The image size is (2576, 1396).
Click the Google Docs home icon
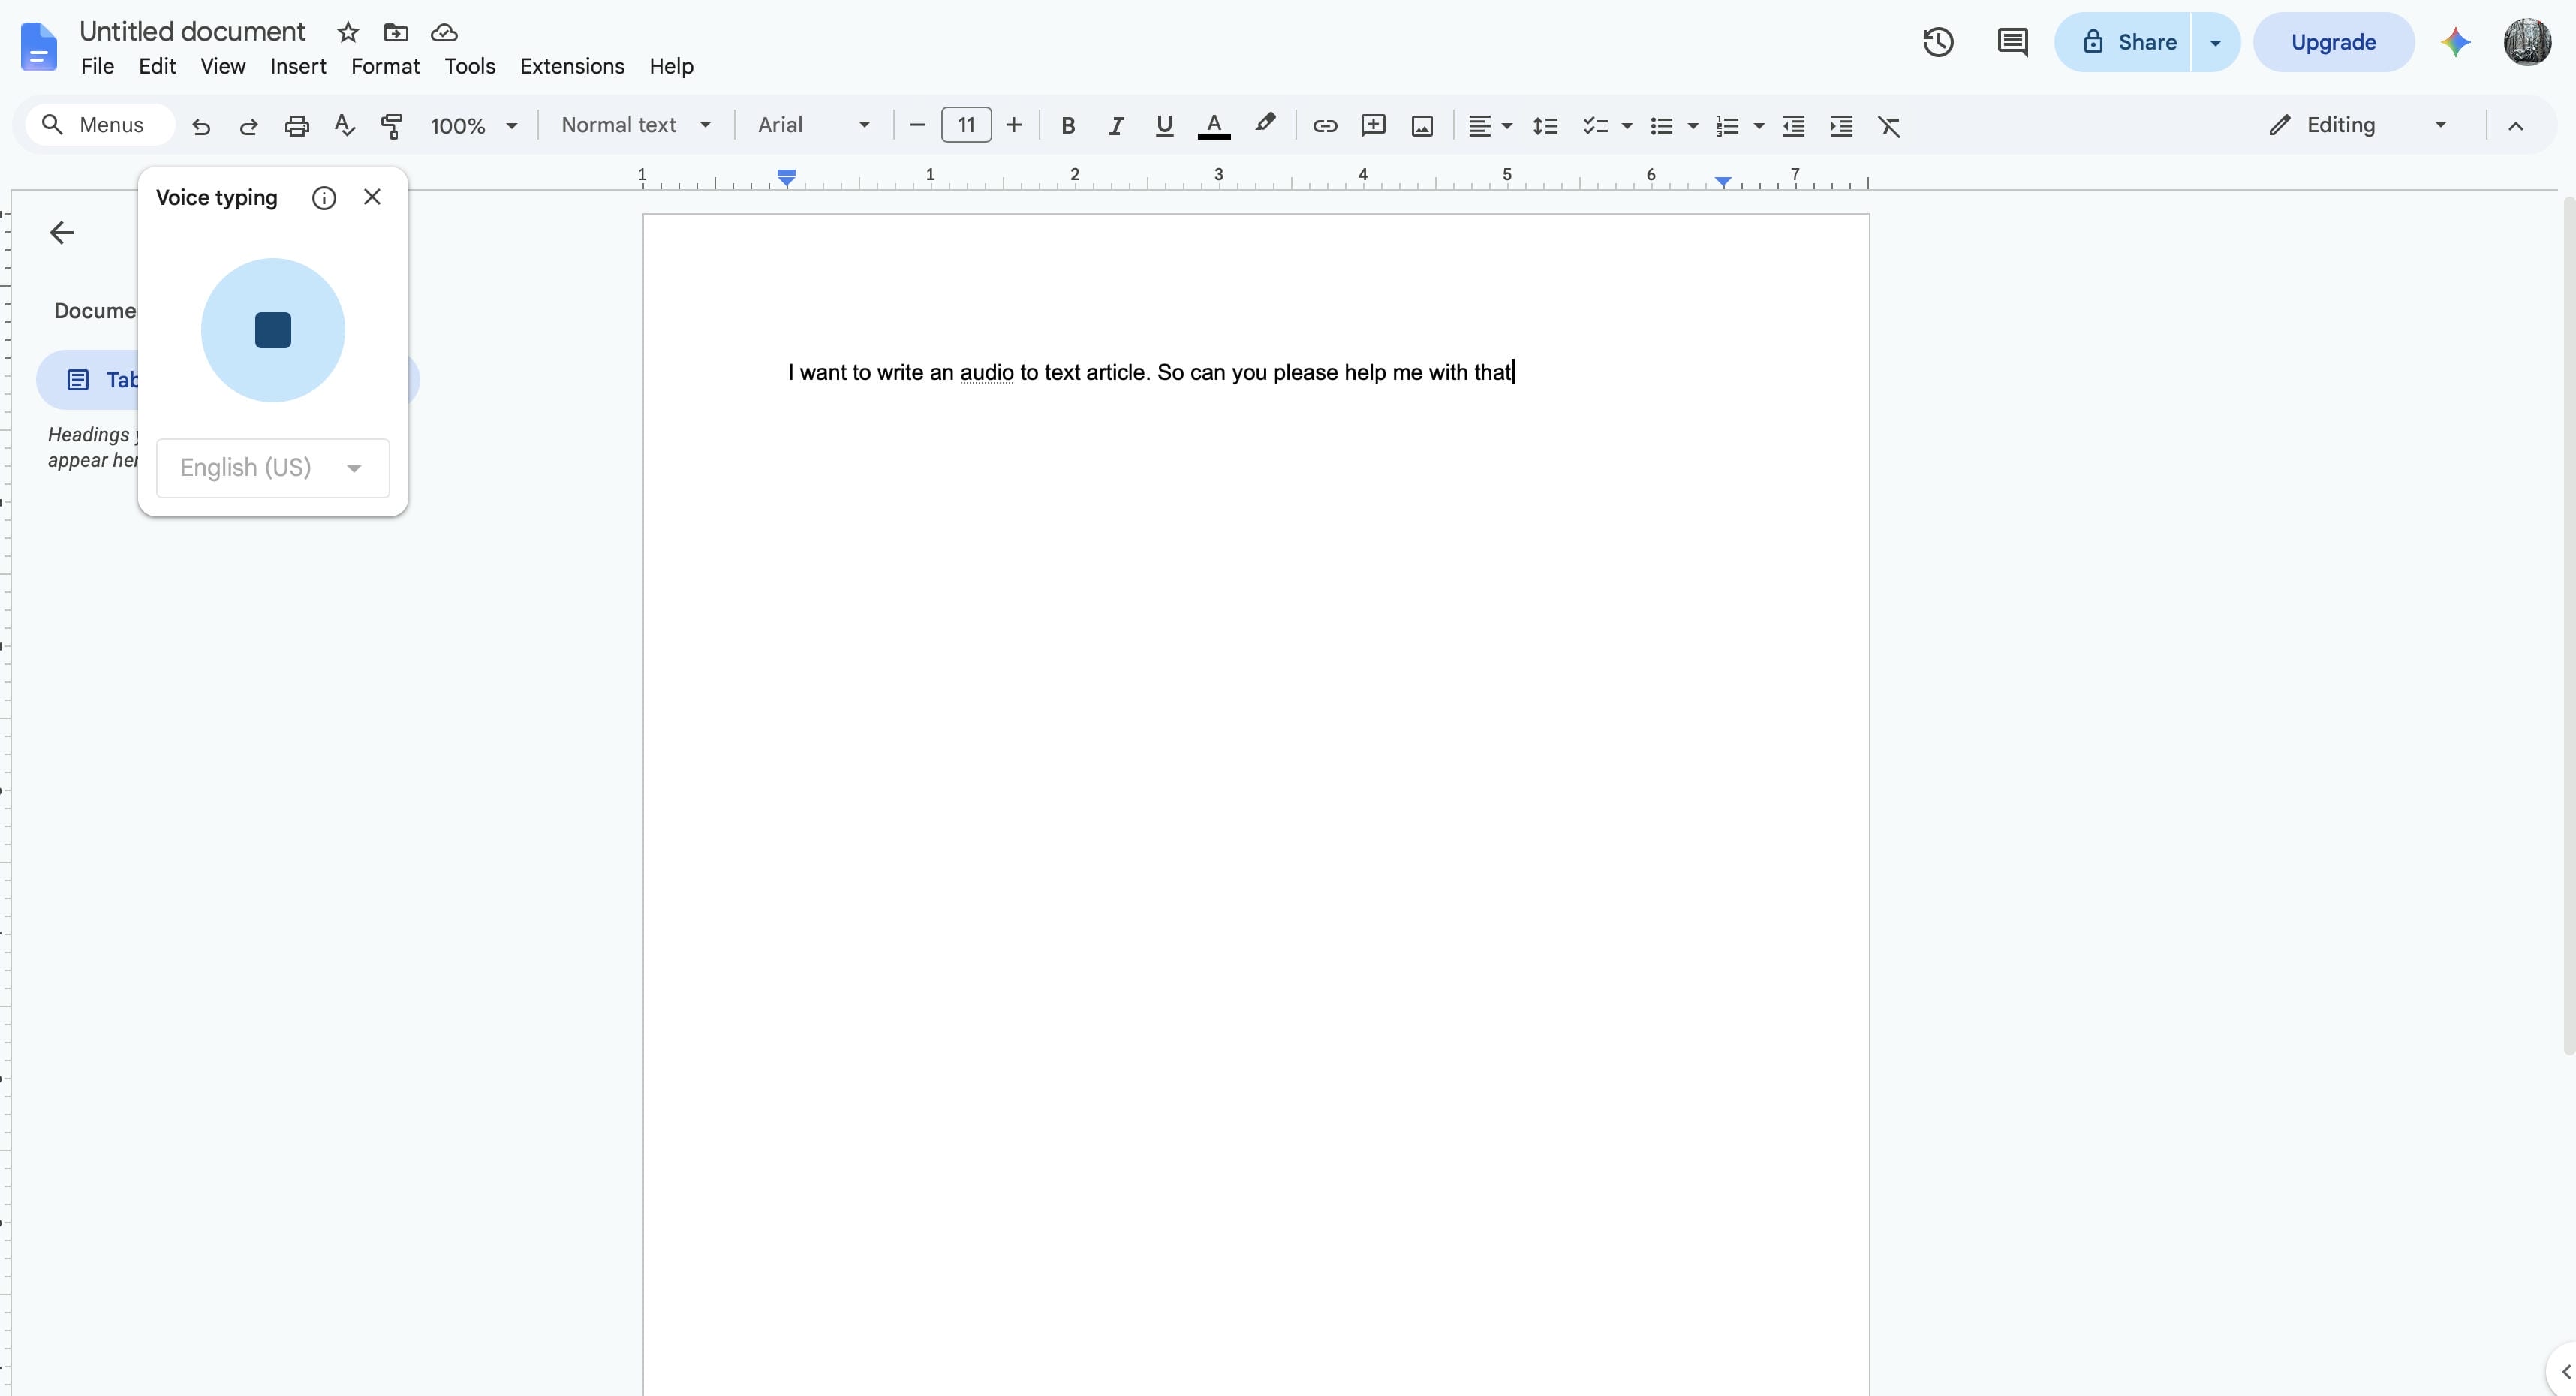pos(39,46)
